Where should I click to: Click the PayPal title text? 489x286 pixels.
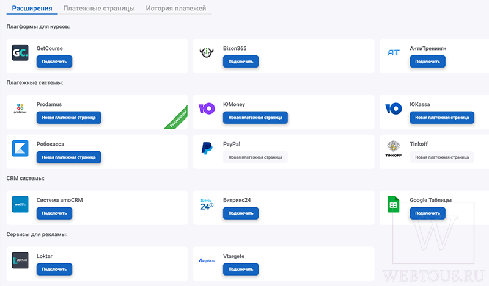[232, 144]
